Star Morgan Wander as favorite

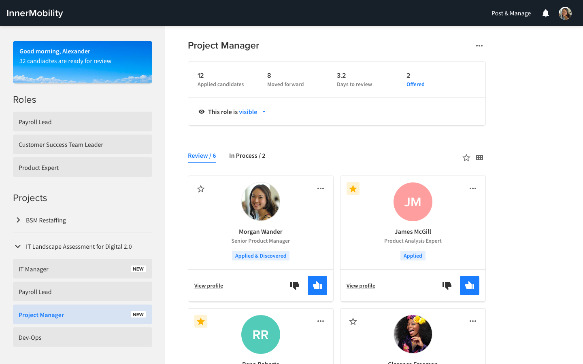[x=201, y=189]
